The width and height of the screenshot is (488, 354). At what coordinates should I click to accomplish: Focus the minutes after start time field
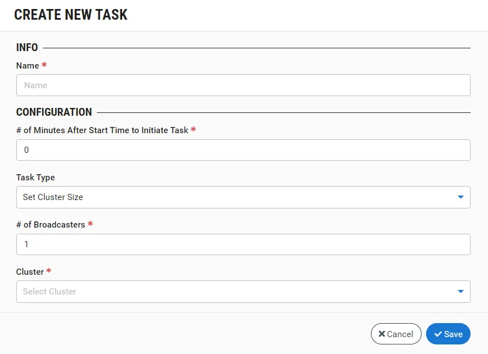point(243,150)
